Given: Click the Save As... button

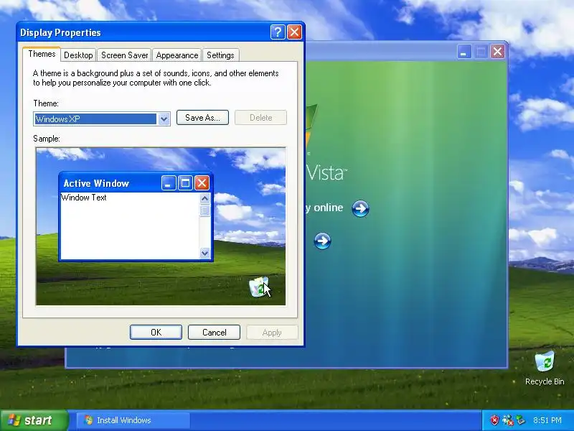Looking at the screenshot, I should click(202, 117).
